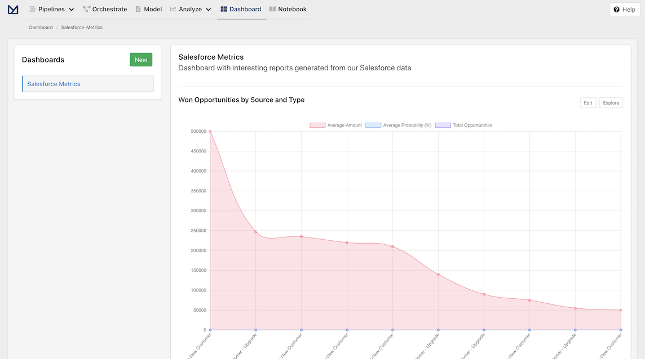Click the Total Opportunities legend label
This screenshot has width=645, height=359.
click(x=472, y=125)
